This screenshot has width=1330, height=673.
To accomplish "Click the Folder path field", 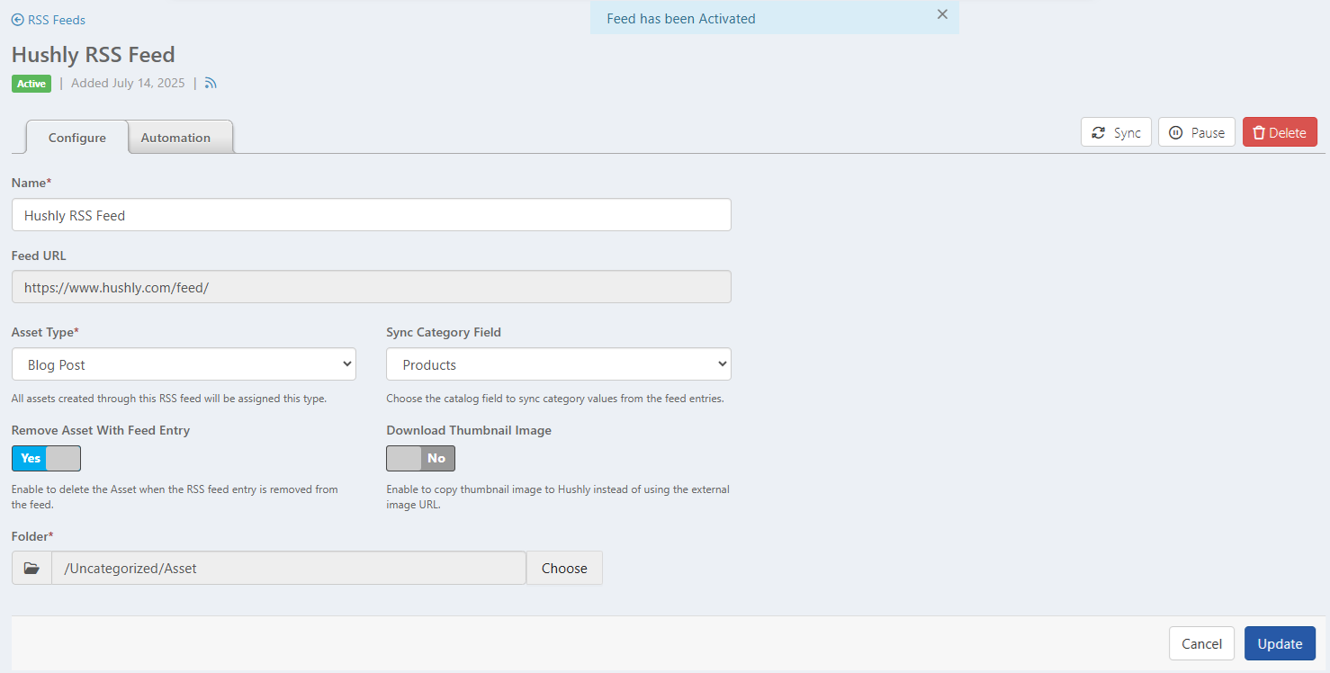I will click(x=289, y=568).
